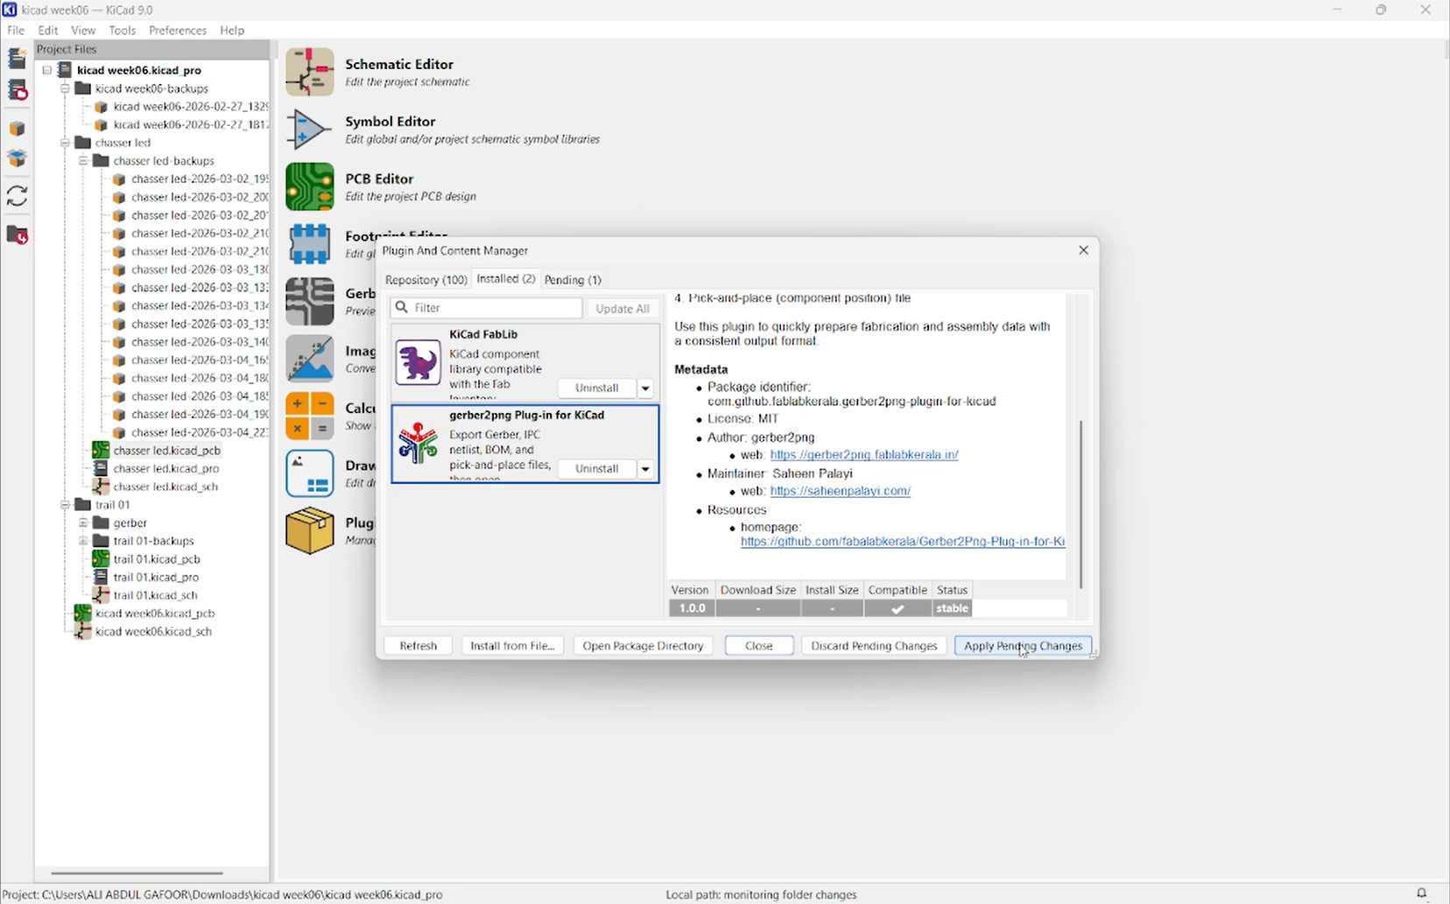Open the Preferences menu
Image resolution: width=1450 pixels, height=904 pixels.
(178, 31)
